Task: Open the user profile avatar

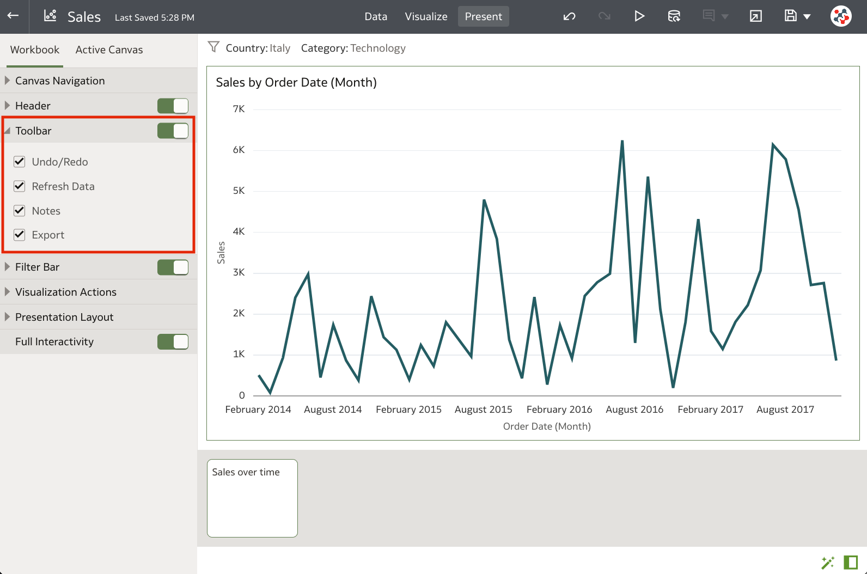Action: [x=841, y=16]
